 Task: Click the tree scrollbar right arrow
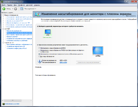click(31, 101)
